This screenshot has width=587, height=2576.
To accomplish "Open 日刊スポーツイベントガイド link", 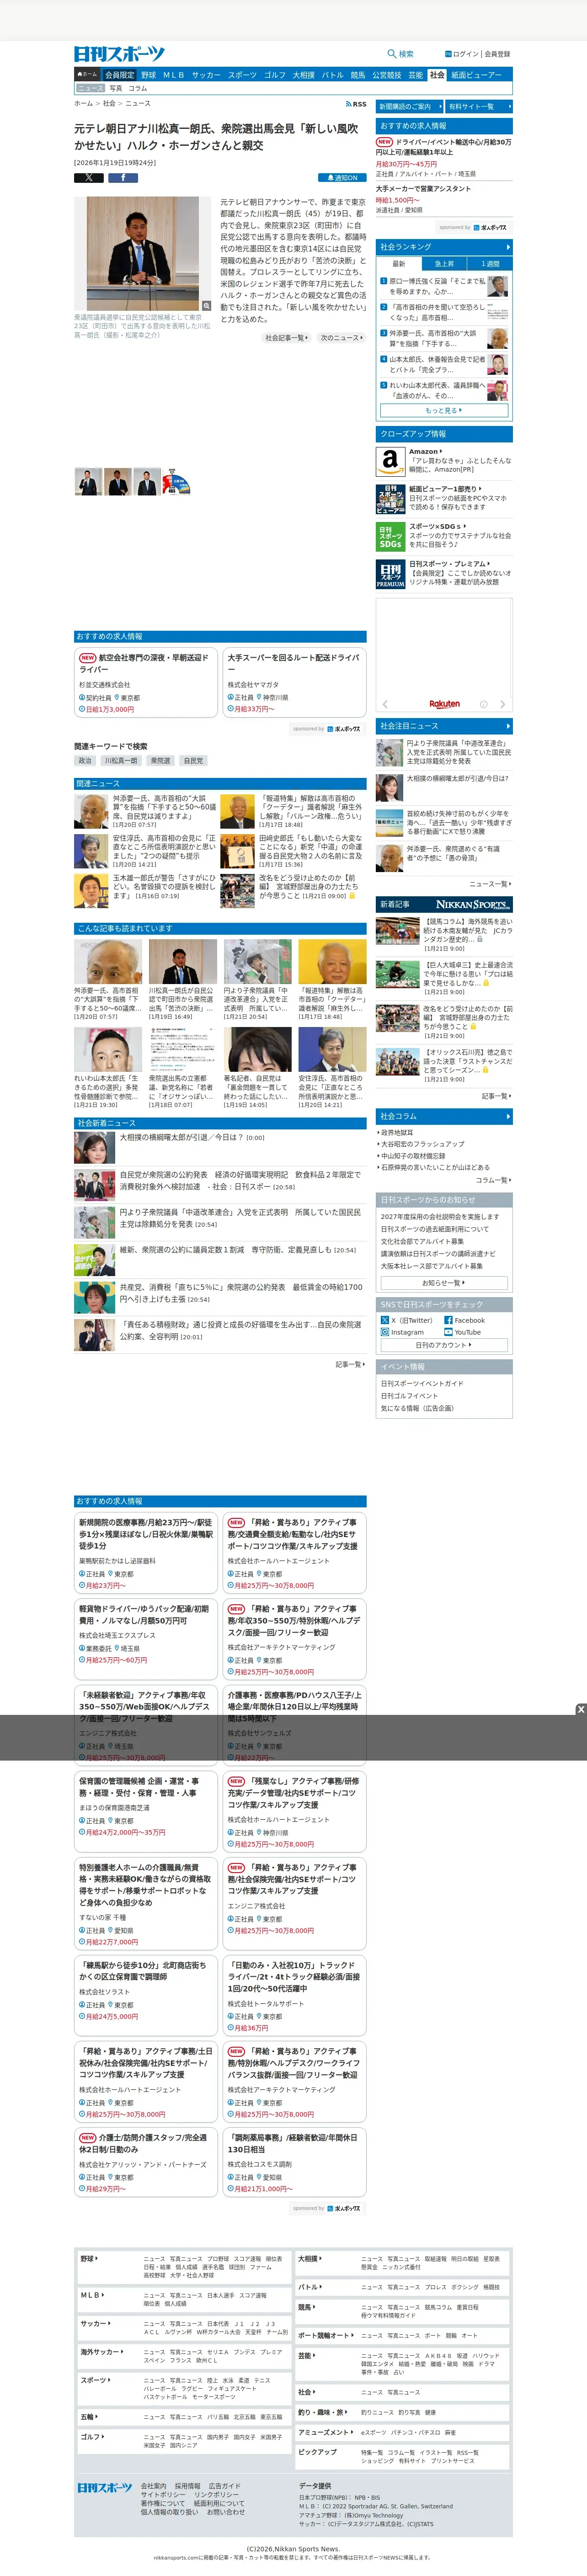I will click(422, 1384).
